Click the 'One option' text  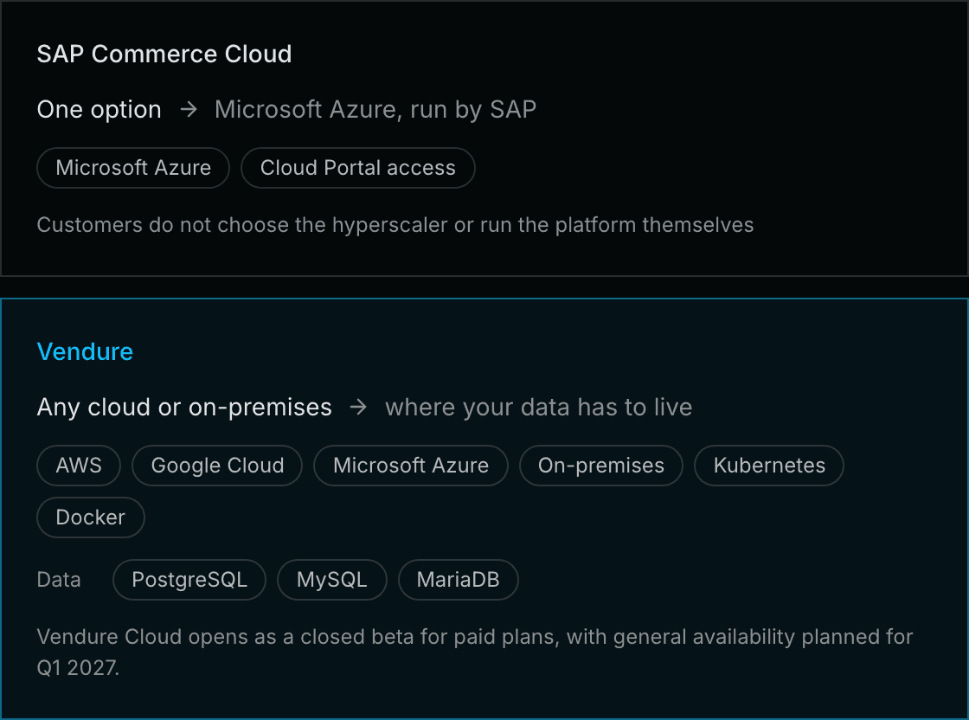[99, 109]
